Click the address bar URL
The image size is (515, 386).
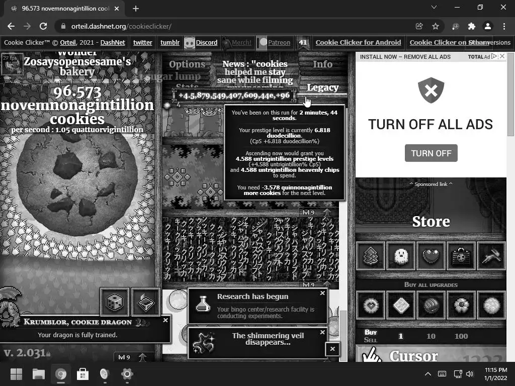[x=121, y=26]
